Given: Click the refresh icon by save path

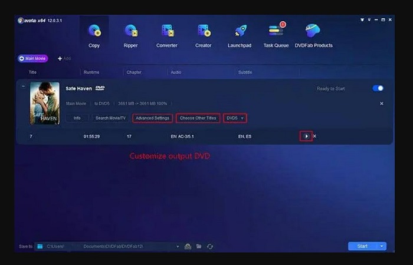Looking at the screenshot, I should [x=210, y=246].
